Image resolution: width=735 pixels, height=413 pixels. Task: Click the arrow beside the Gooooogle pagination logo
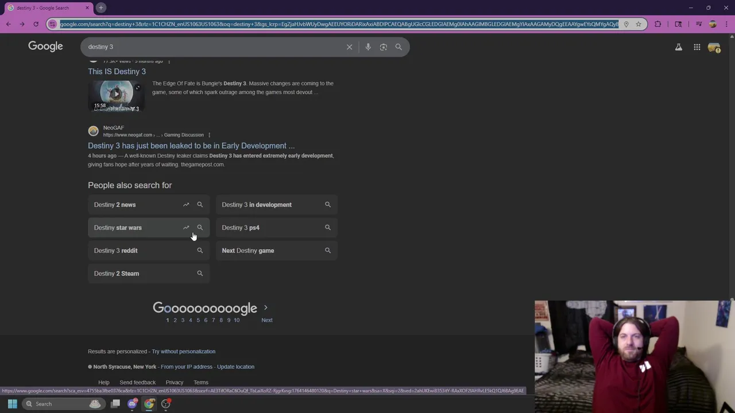tap(265, 308)
